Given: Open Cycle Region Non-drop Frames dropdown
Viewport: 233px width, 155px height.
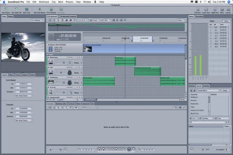Looking at the screenshot, I should tap(23, 96).
